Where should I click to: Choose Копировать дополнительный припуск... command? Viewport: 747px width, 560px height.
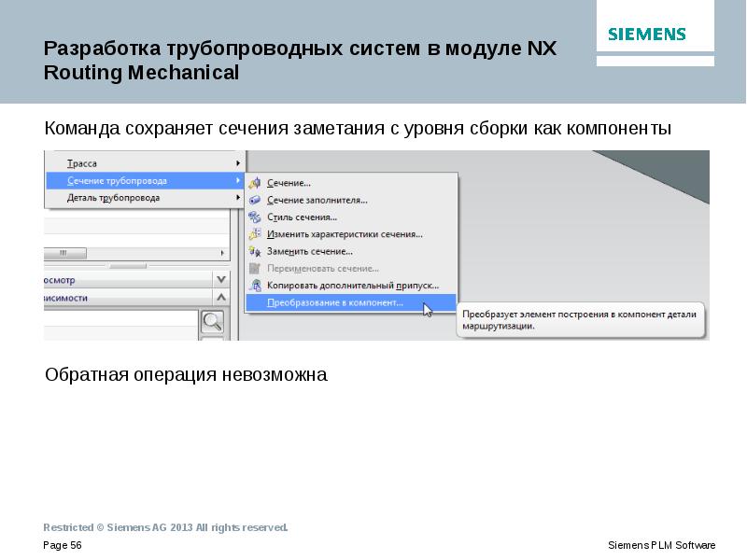pos(353,286)
